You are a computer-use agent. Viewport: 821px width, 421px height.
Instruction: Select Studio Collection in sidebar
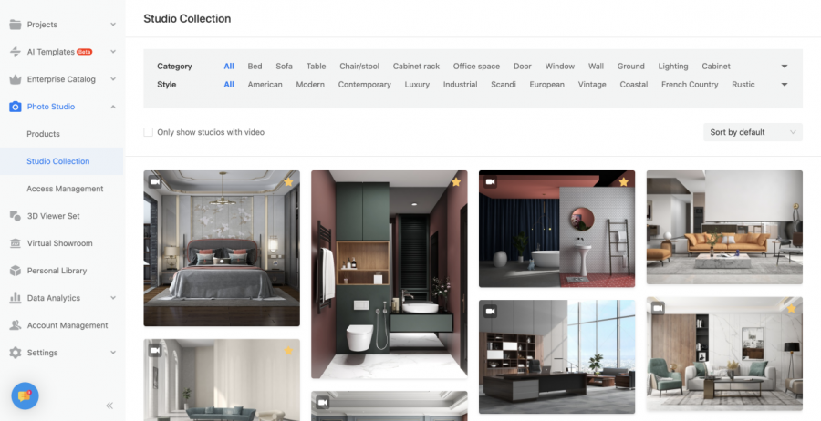[58, 161]
